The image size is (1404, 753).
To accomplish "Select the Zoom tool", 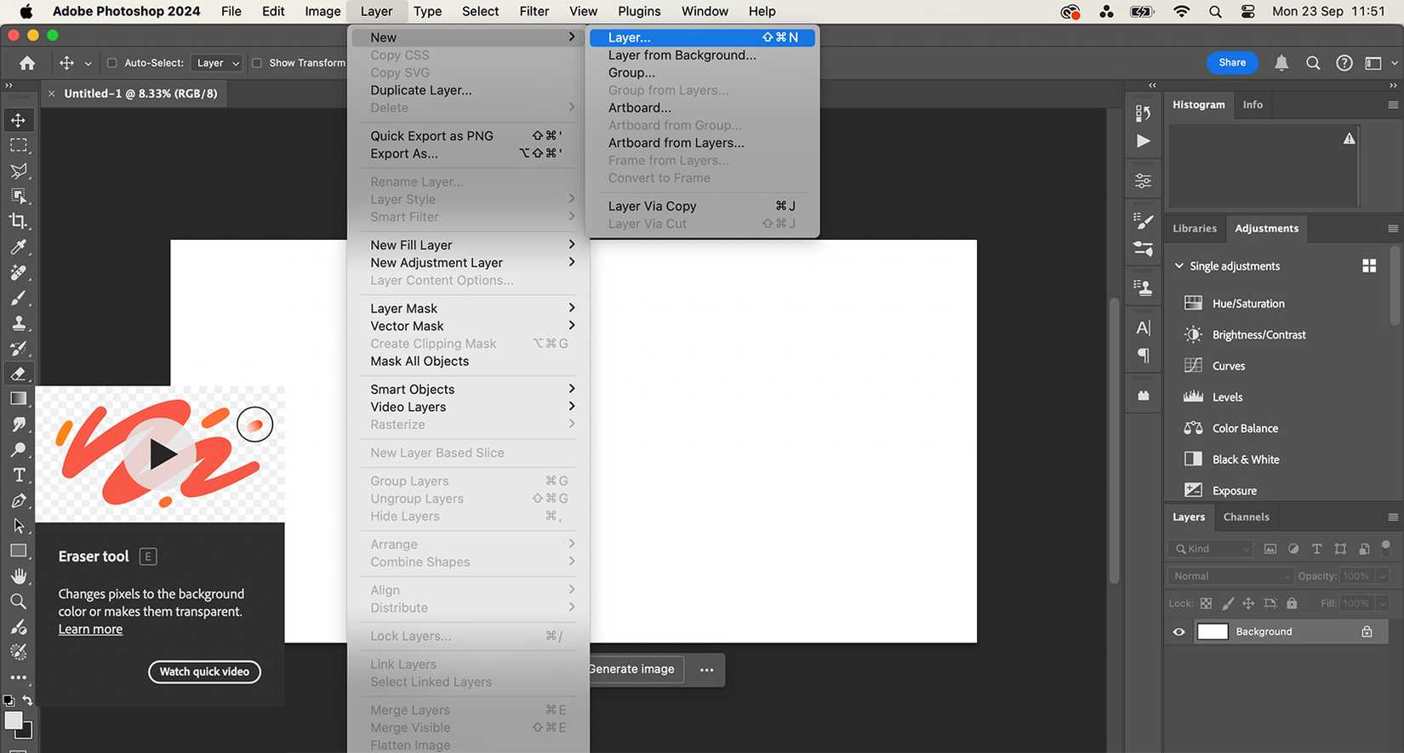I will [x=18, y=602].
